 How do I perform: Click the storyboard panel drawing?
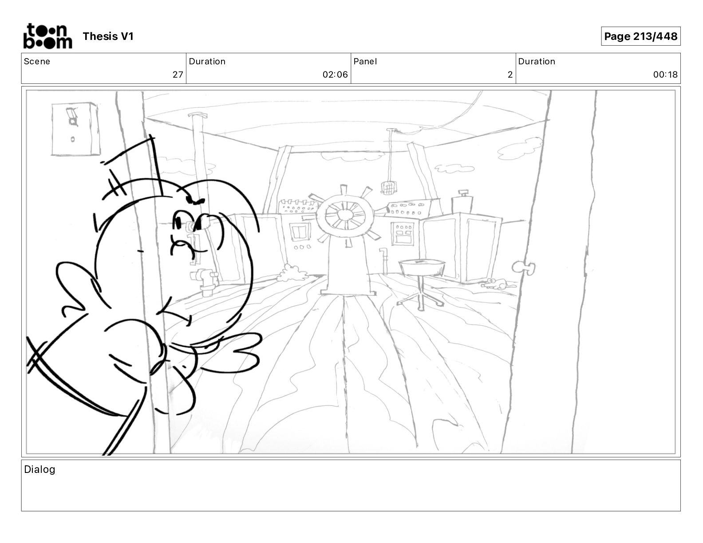pyautogui.click(x=351, y=272)
